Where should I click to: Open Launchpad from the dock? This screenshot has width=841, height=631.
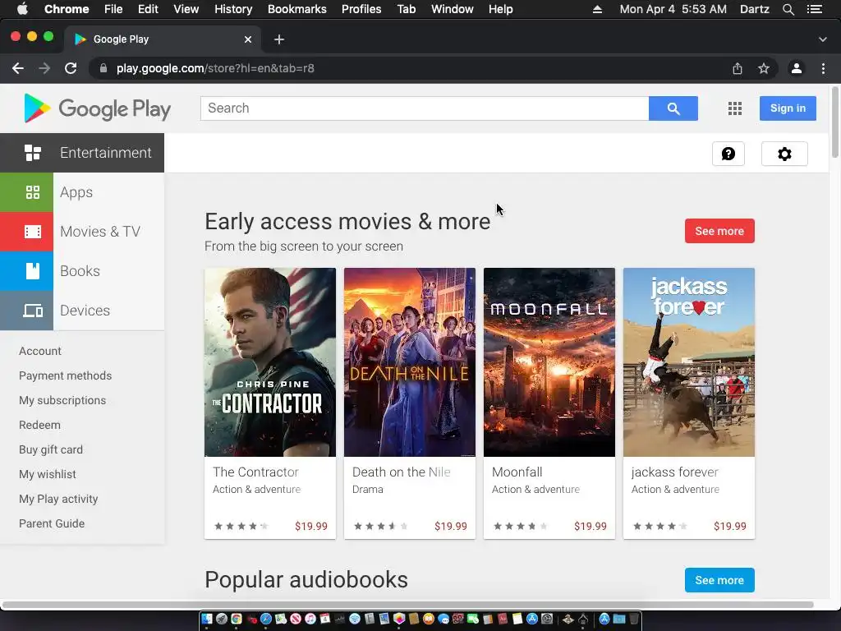pos(222,619)
